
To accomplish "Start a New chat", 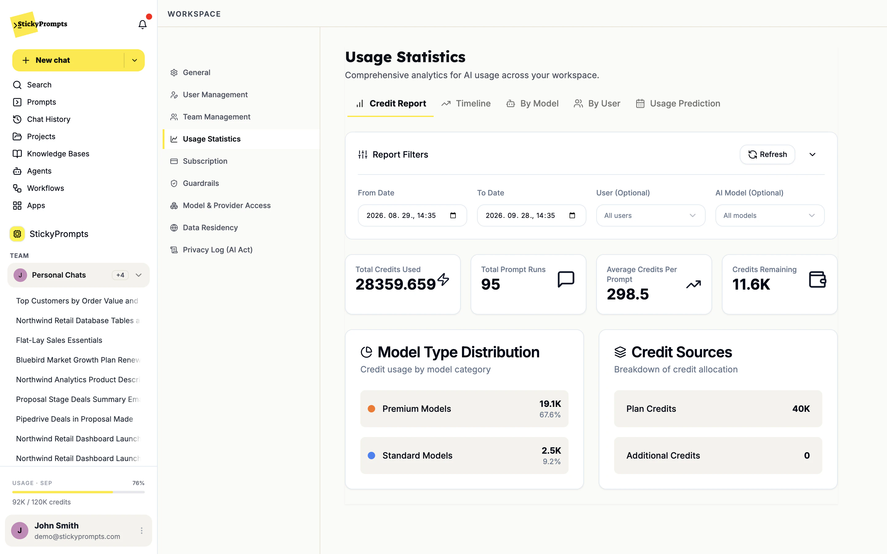I will pos(69,60).
